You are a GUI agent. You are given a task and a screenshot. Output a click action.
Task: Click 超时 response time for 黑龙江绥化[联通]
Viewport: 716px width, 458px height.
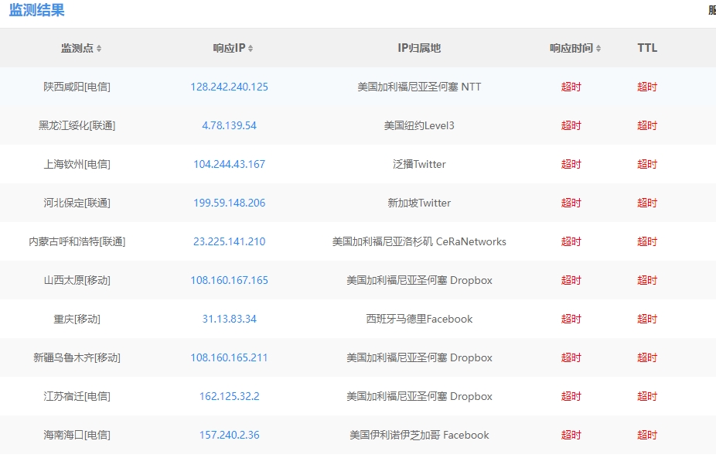click(571, 125)
